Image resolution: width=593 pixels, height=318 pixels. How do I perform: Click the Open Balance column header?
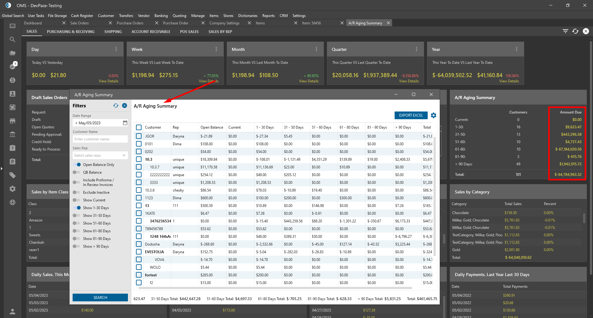pyautogui.click(x=212, y=127)
